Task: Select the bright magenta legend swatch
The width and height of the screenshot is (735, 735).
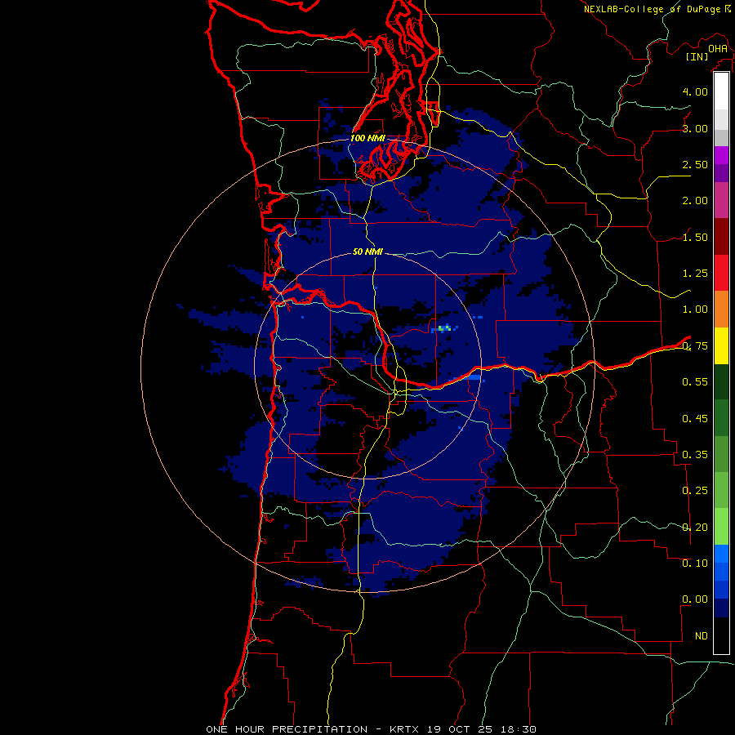Action: point(721,155)
